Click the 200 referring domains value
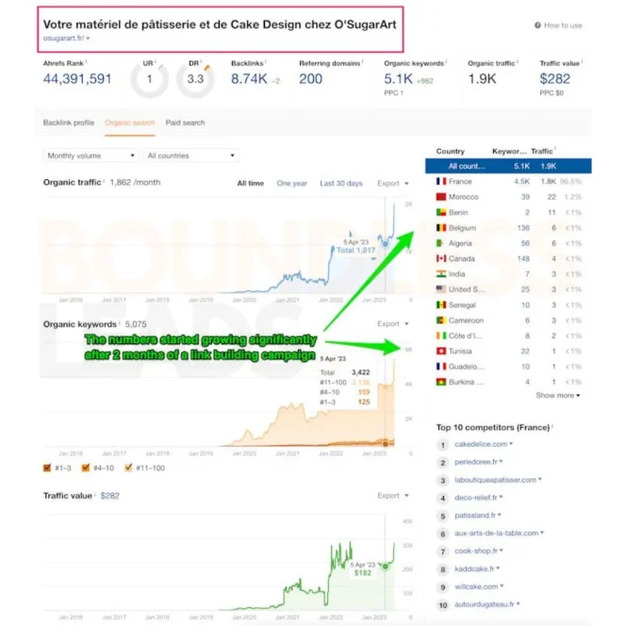Screen dimensions: 626x626 pos(310,78)
